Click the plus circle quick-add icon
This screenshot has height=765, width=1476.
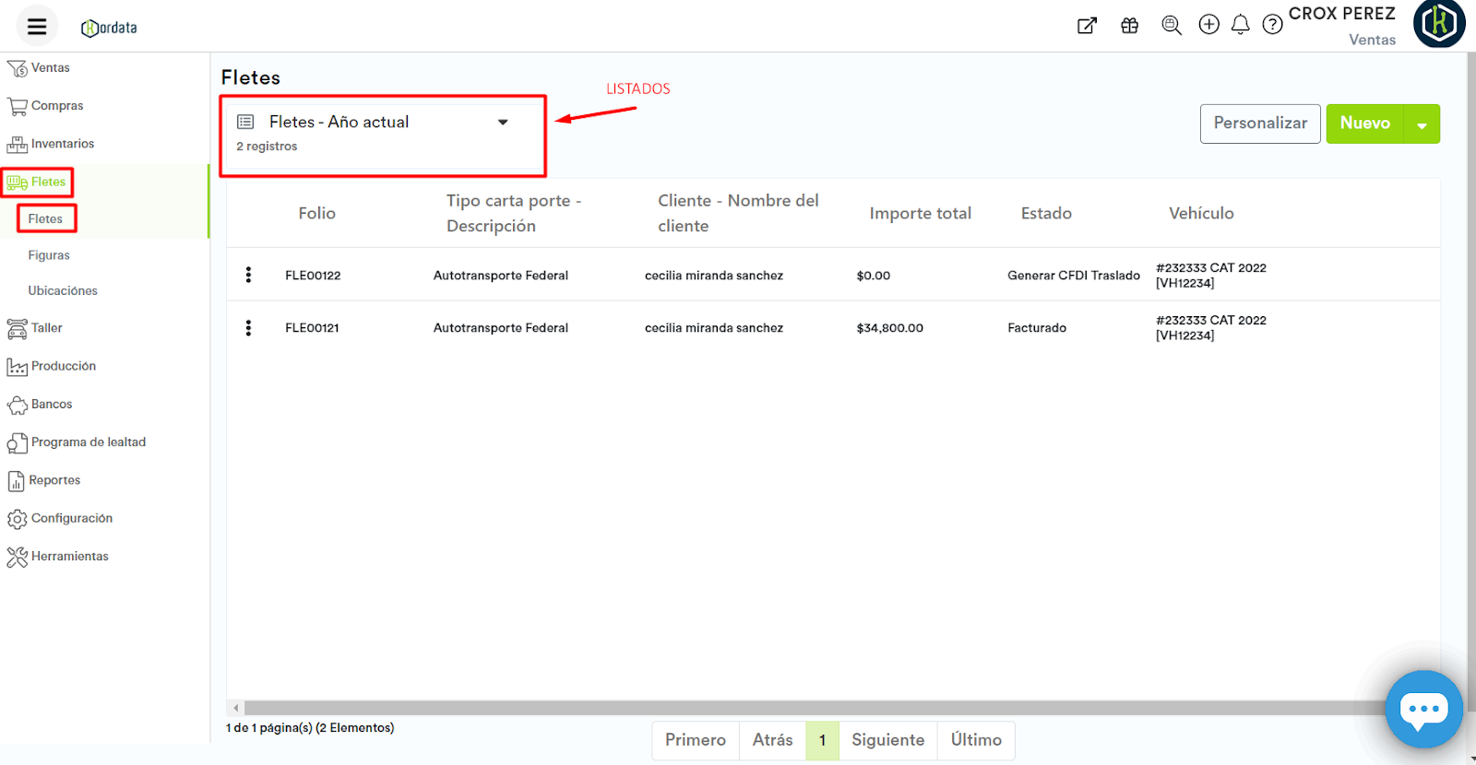[x=1208, y=25]
